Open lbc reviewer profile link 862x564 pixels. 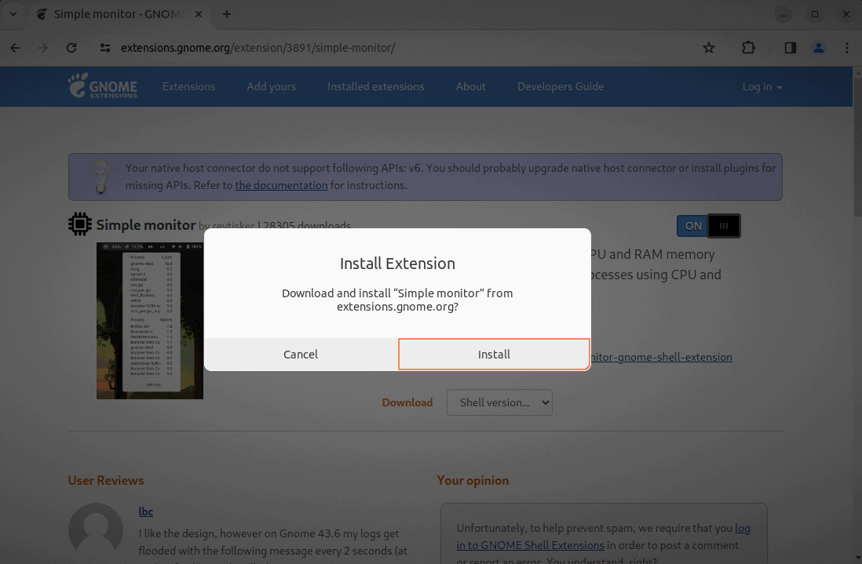tap(146, 511)
